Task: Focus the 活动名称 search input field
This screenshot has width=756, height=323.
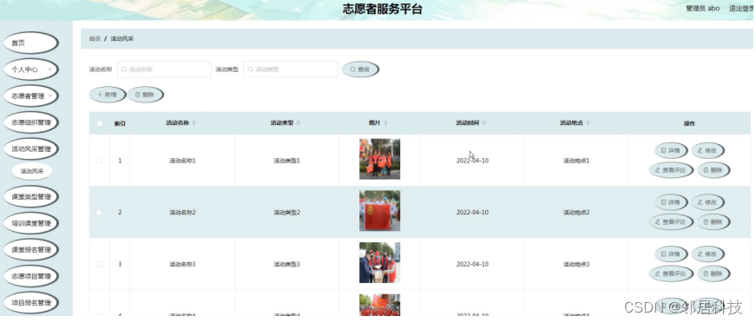Action: [164, 69]
